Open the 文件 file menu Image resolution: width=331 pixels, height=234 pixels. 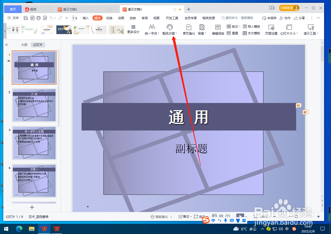[x=13, y=18]
